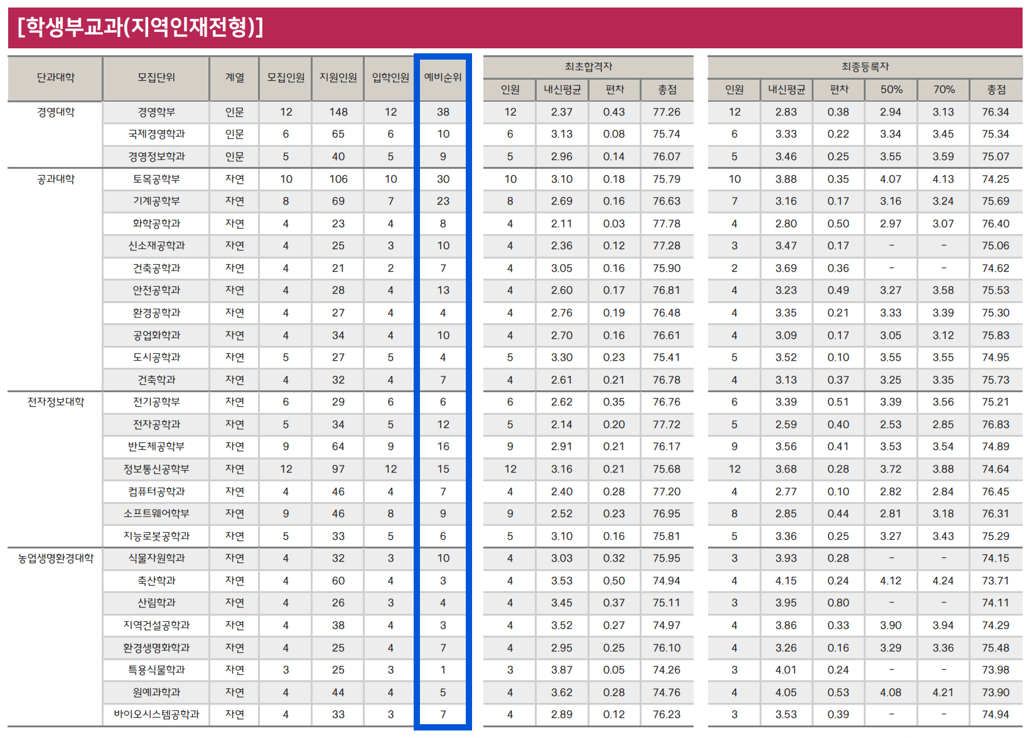Viewport: 1032px width, 738px height.
Task: Select the 70% column header
Action: tap(943, 90)
